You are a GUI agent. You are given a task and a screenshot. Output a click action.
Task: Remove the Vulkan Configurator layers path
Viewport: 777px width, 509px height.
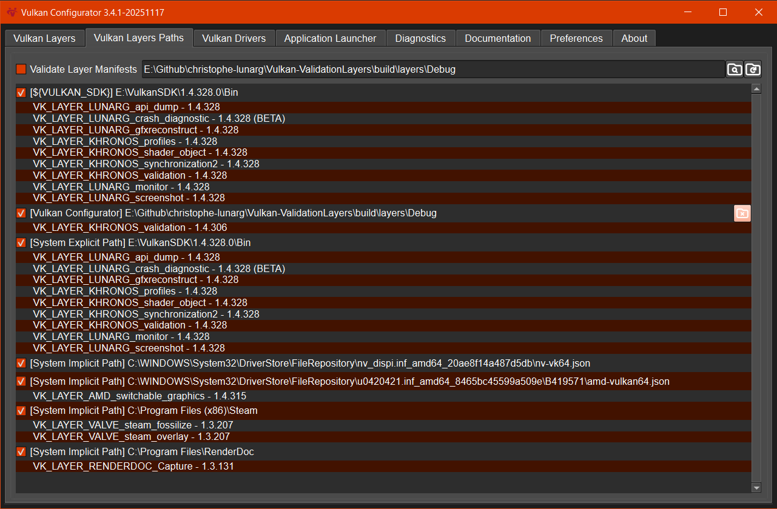point(742,213)
